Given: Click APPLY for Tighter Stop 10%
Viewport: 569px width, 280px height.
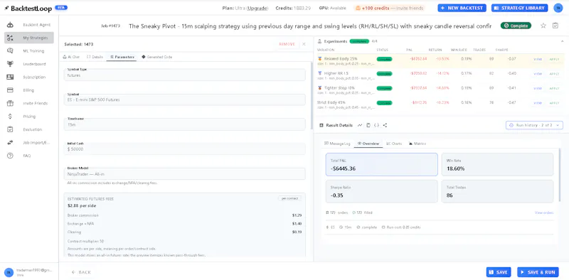Looking at the screenshot, I should [x=554, y=88].
